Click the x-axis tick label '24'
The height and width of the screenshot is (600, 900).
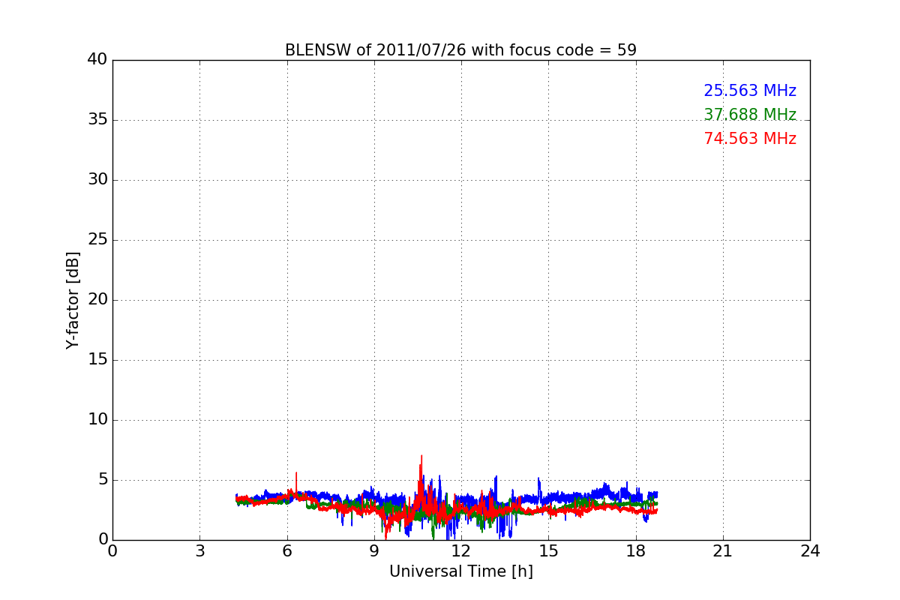point(810,551)
